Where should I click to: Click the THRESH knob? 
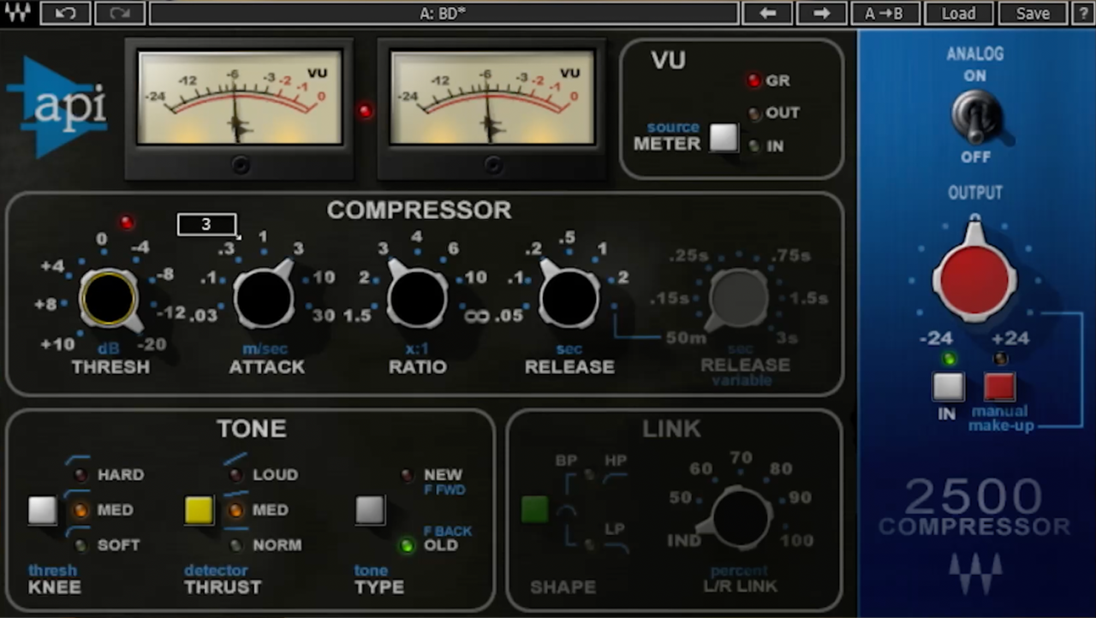pos(109,299)
